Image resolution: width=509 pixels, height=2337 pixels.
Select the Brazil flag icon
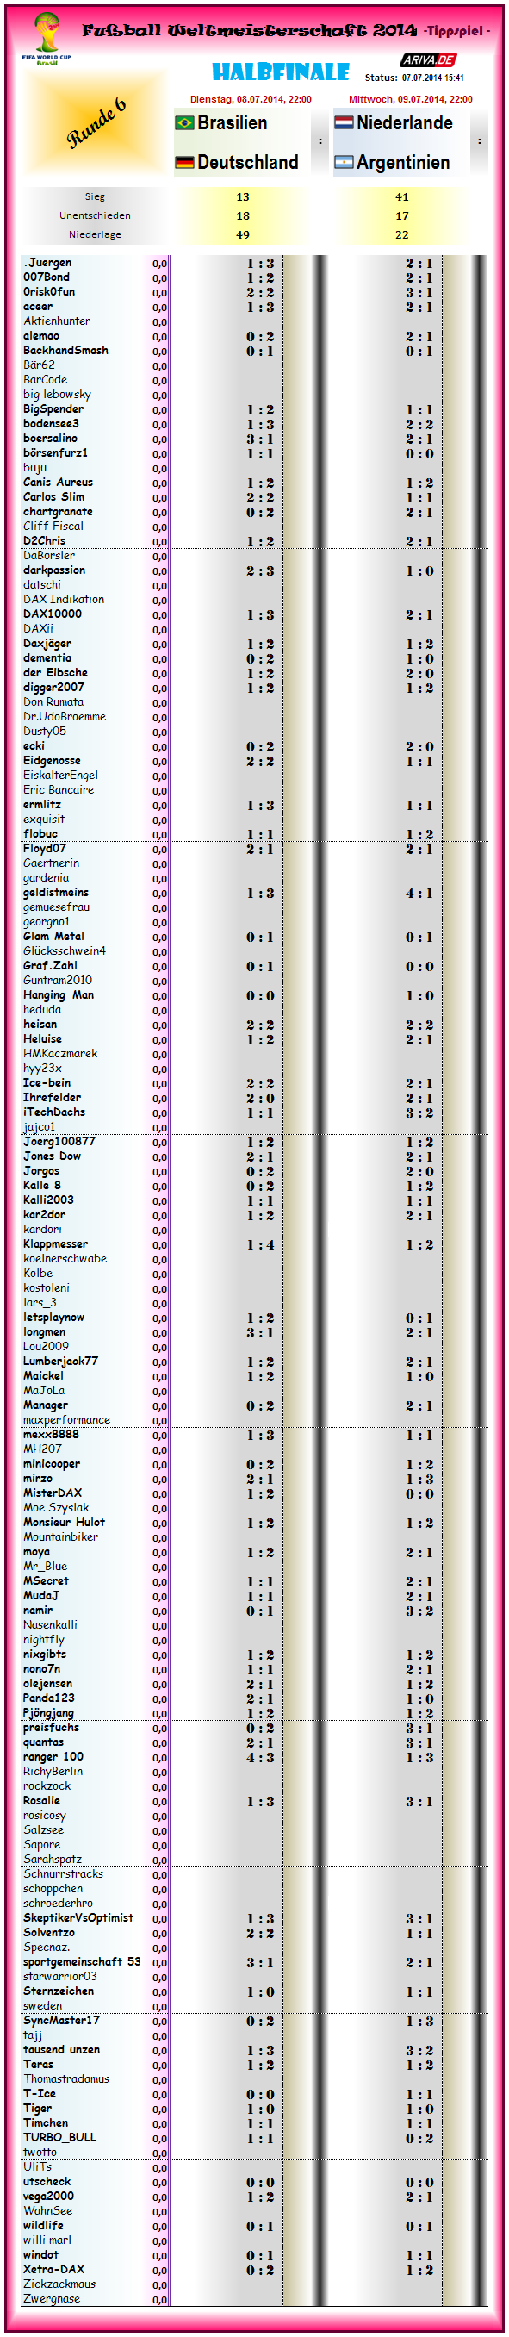tap(184, 122)
